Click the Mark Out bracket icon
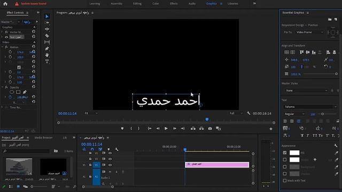Viewport: 342px width, 192px height. tap(139, 129)
